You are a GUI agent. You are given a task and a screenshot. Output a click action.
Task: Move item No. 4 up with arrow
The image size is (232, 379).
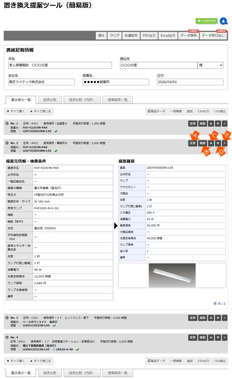[x=211, y=337]
